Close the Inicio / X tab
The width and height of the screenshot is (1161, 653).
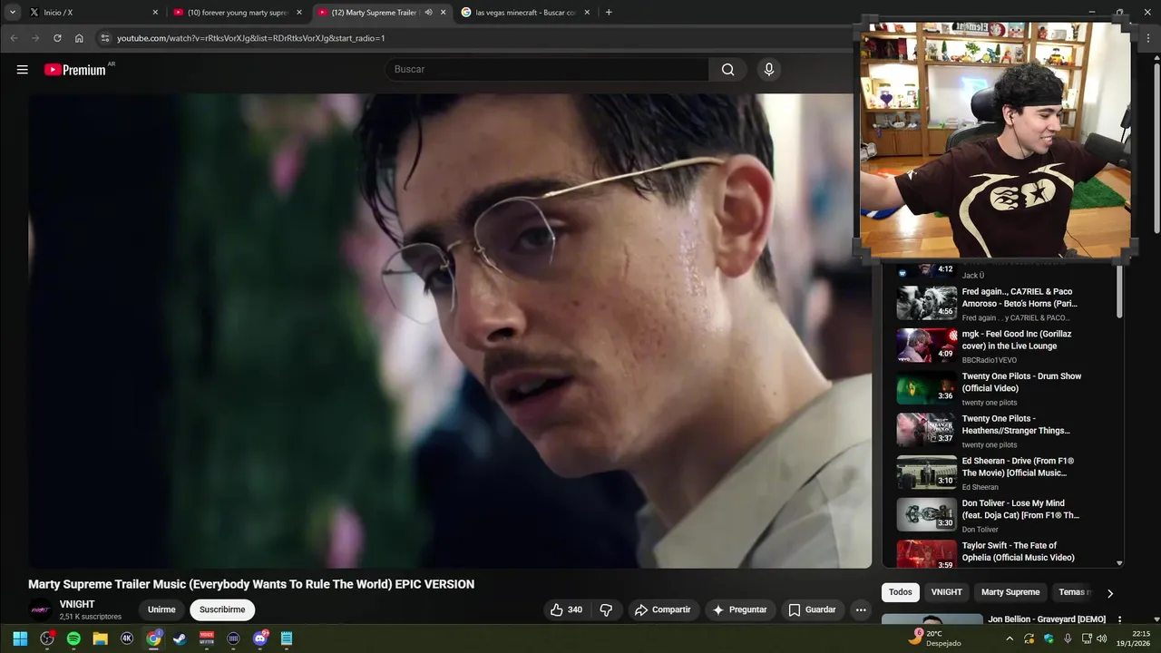pyautogui.click(x=155, y=13)
